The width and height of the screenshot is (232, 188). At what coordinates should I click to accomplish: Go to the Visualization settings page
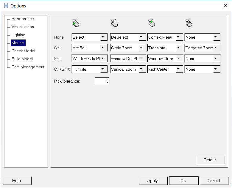coord(23,27)
